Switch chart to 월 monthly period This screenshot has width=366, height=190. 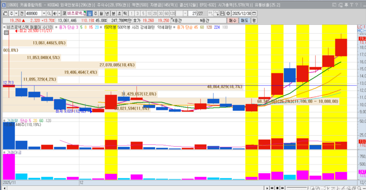pyautogui.click(x=102, y=13)
